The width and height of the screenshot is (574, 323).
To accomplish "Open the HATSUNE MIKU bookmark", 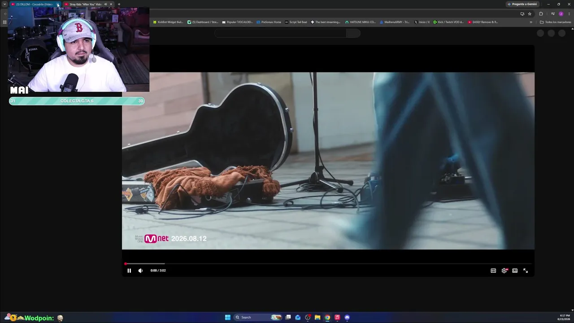I will [361, 22].
